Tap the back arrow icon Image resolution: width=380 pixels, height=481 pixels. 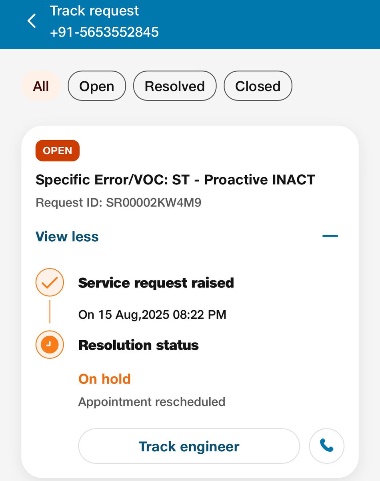click(32, 21)
